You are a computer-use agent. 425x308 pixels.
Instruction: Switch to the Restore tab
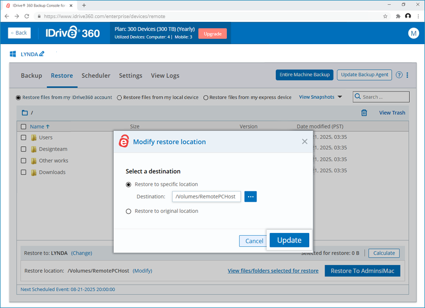pos(62,76)
